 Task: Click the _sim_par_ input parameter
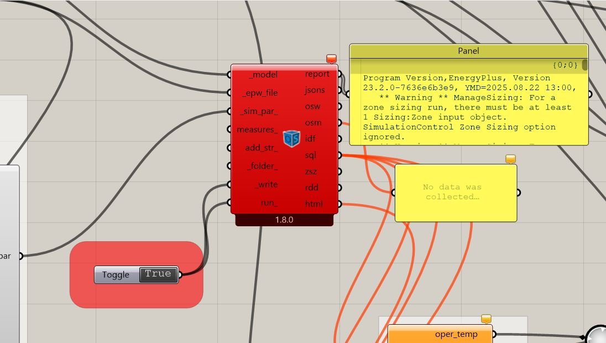coord(259,111)
